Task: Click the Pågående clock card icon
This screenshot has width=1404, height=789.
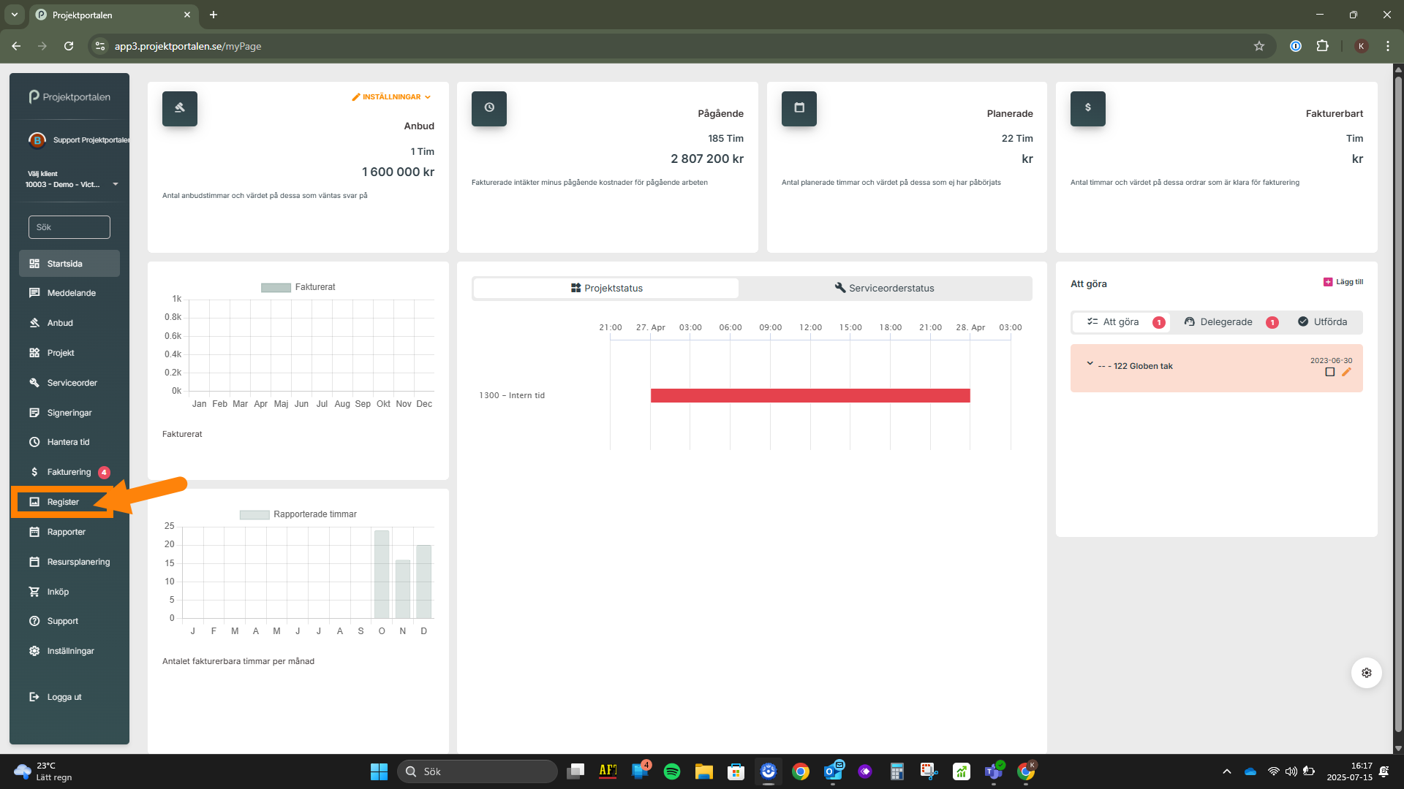Action: tap(489, 108)
